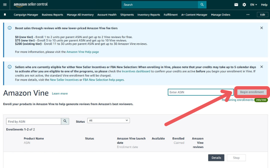
Task: Expand the Status filter dropdown
Action: tap(108, 121)
